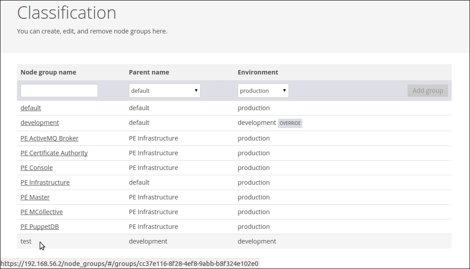The image size is (470, 269).
Task: Select the PE Master node group
Action: click(35, 197)
